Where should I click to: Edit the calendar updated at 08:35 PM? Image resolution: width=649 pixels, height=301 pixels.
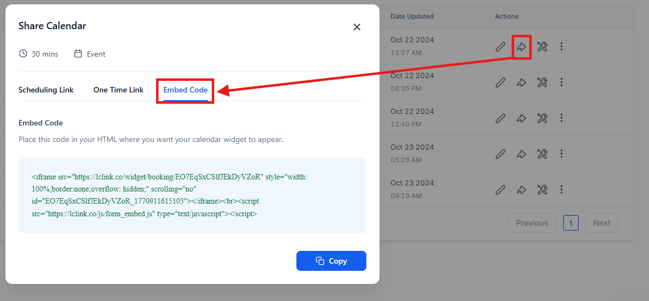point(501,83)
